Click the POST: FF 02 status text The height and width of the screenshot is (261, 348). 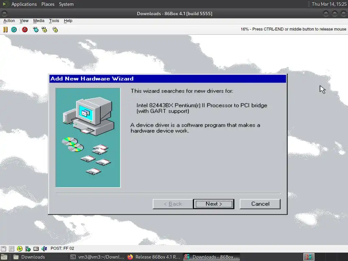[63, 248]
